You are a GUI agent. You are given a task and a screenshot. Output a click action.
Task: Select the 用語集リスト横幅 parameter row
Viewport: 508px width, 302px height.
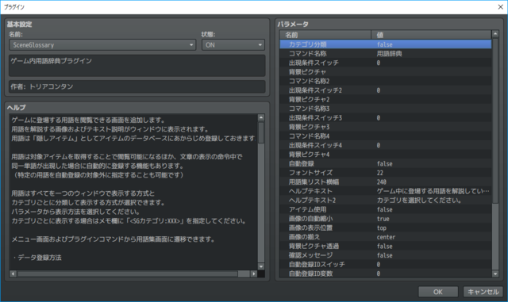point(386,182)
